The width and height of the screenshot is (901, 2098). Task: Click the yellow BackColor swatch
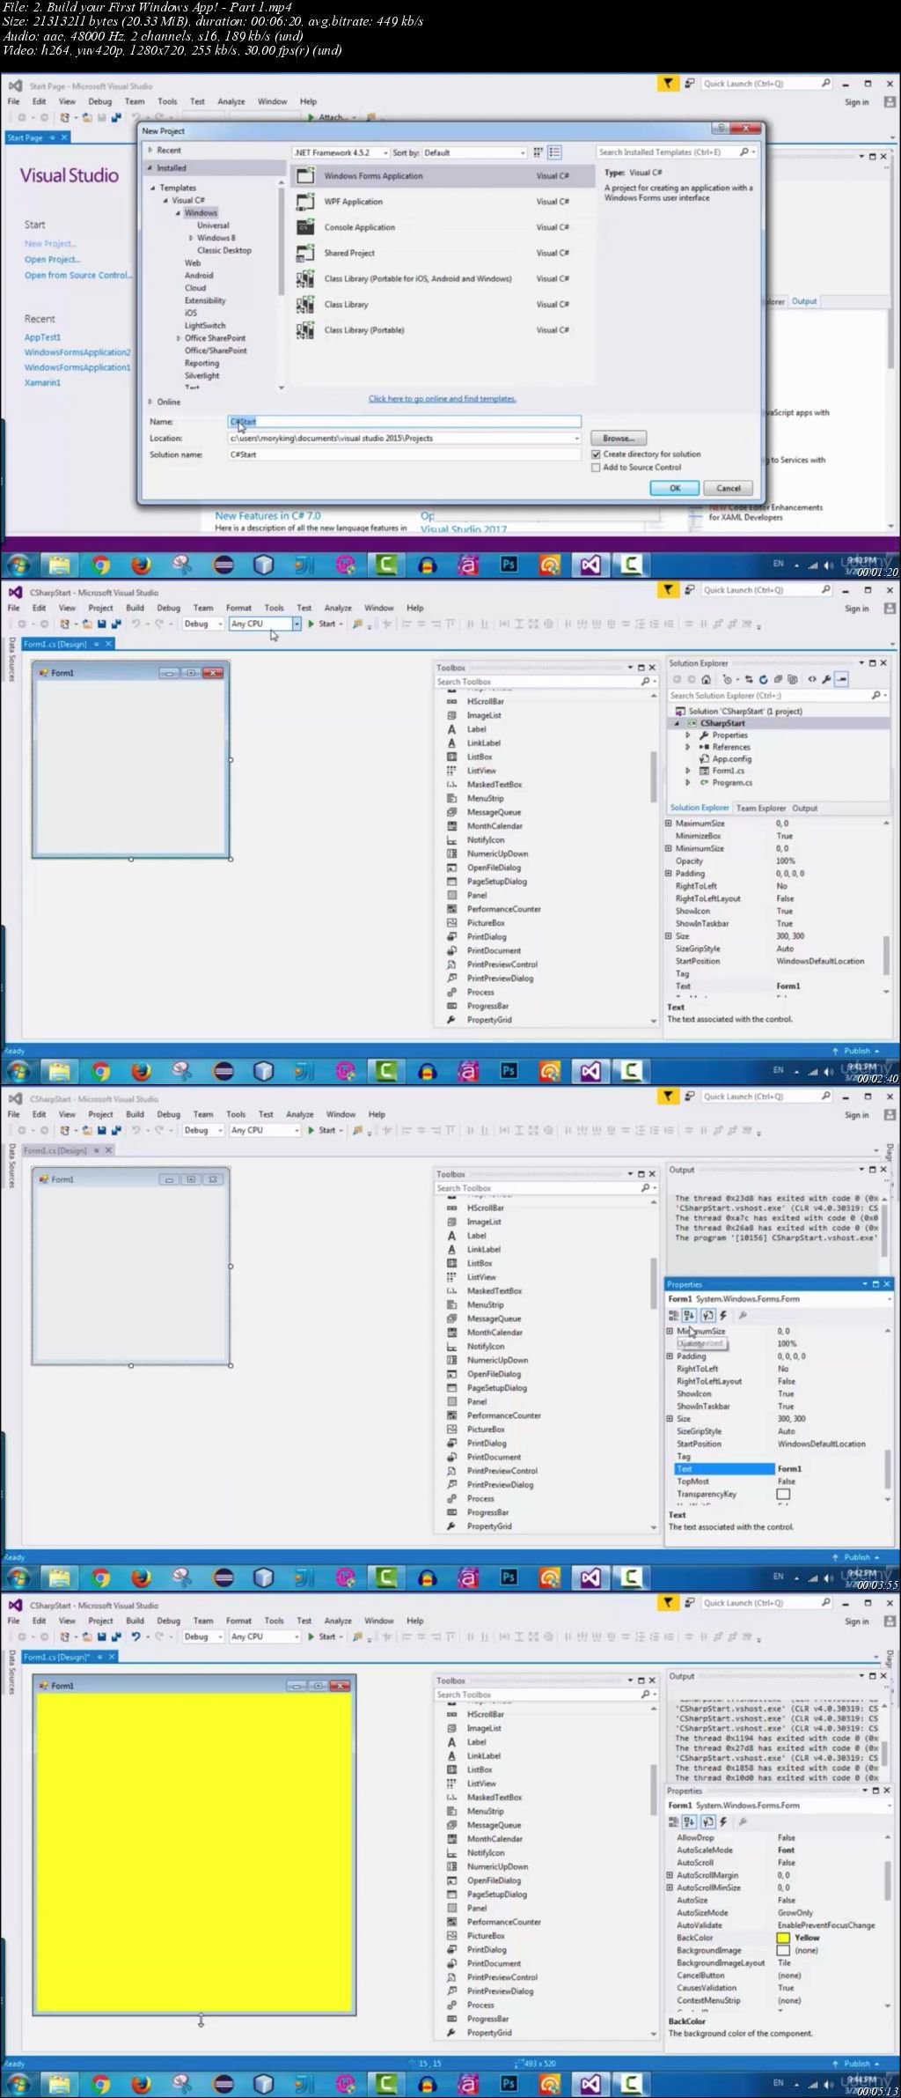783,1938
